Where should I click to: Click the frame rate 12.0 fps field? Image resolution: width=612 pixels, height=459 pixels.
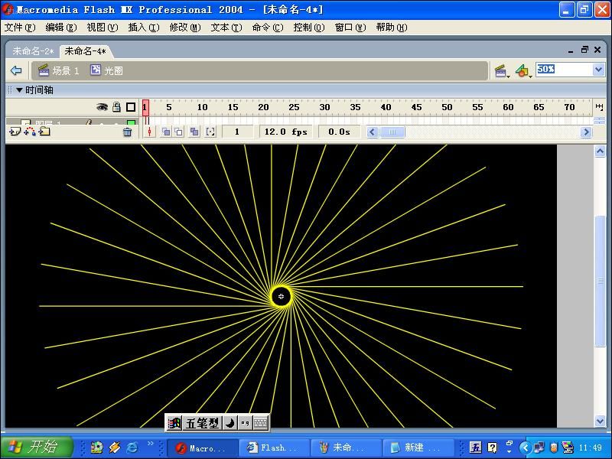[286, 132]
